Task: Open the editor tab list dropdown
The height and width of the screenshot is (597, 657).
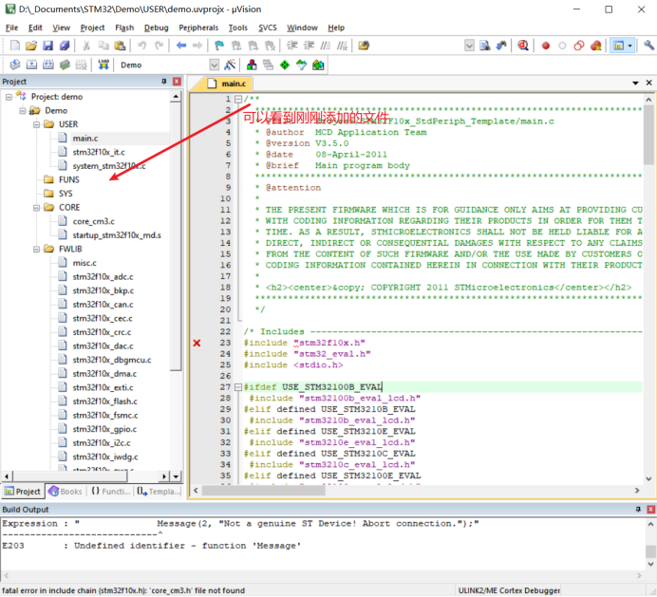Action: tap(635, 83)
